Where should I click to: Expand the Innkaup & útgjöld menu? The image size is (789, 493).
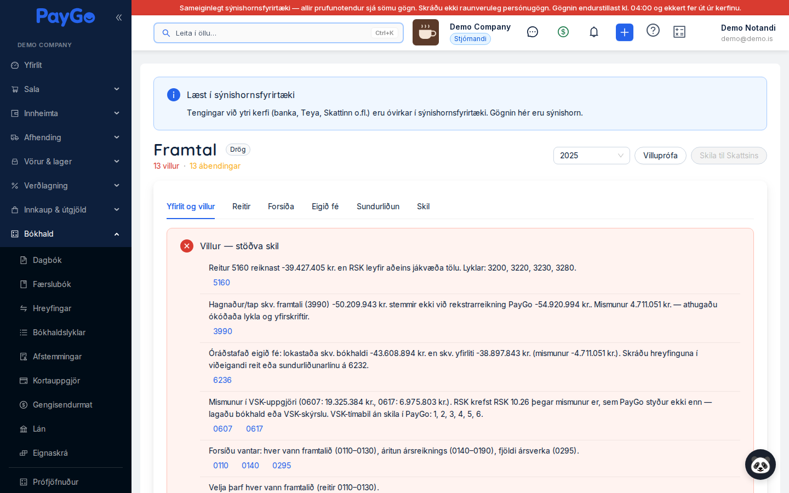click(66, 210)
